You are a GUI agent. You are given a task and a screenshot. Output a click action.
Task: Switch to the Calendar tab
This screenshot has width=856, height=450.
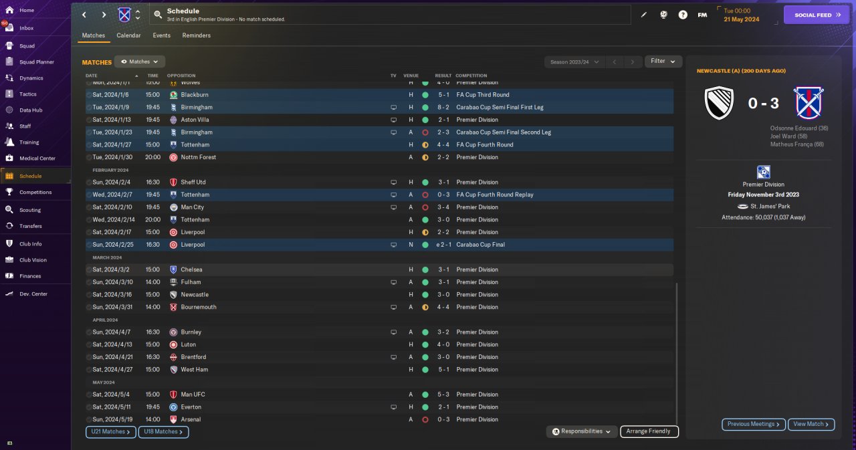[128, 35]
